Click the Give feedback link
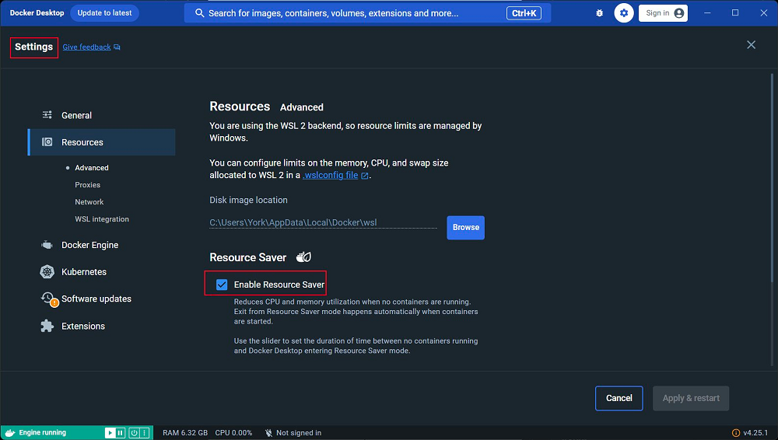Image resolution: width=778 pixels, height=440 pixels. 87,47
